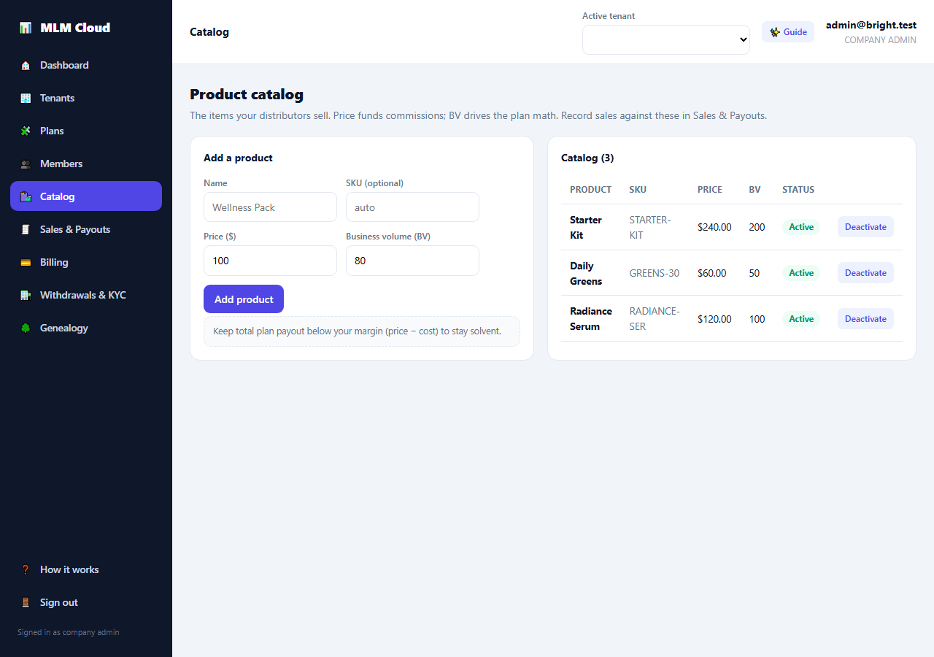
Task: Click the Sign out door icon
Action: point(26,602)
